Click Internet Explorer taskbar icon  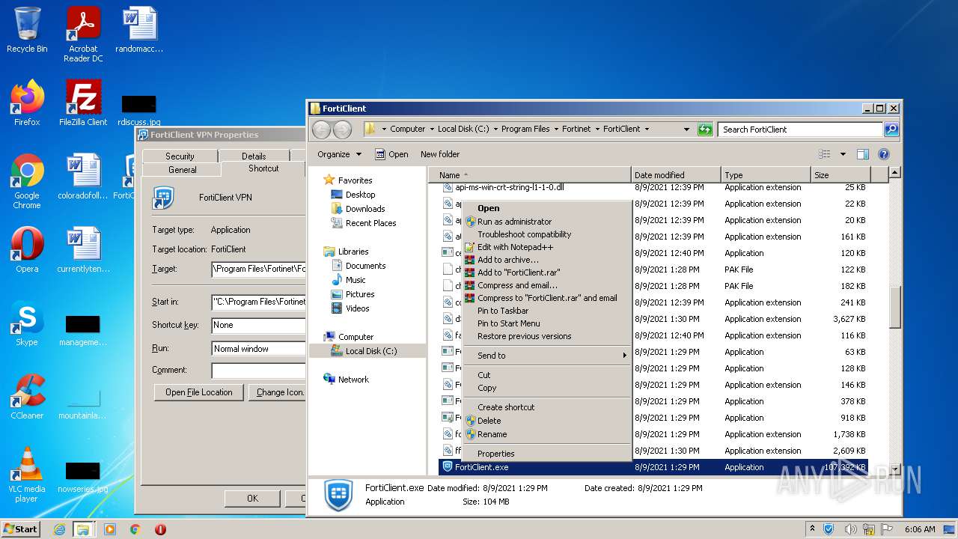point(59,529)
